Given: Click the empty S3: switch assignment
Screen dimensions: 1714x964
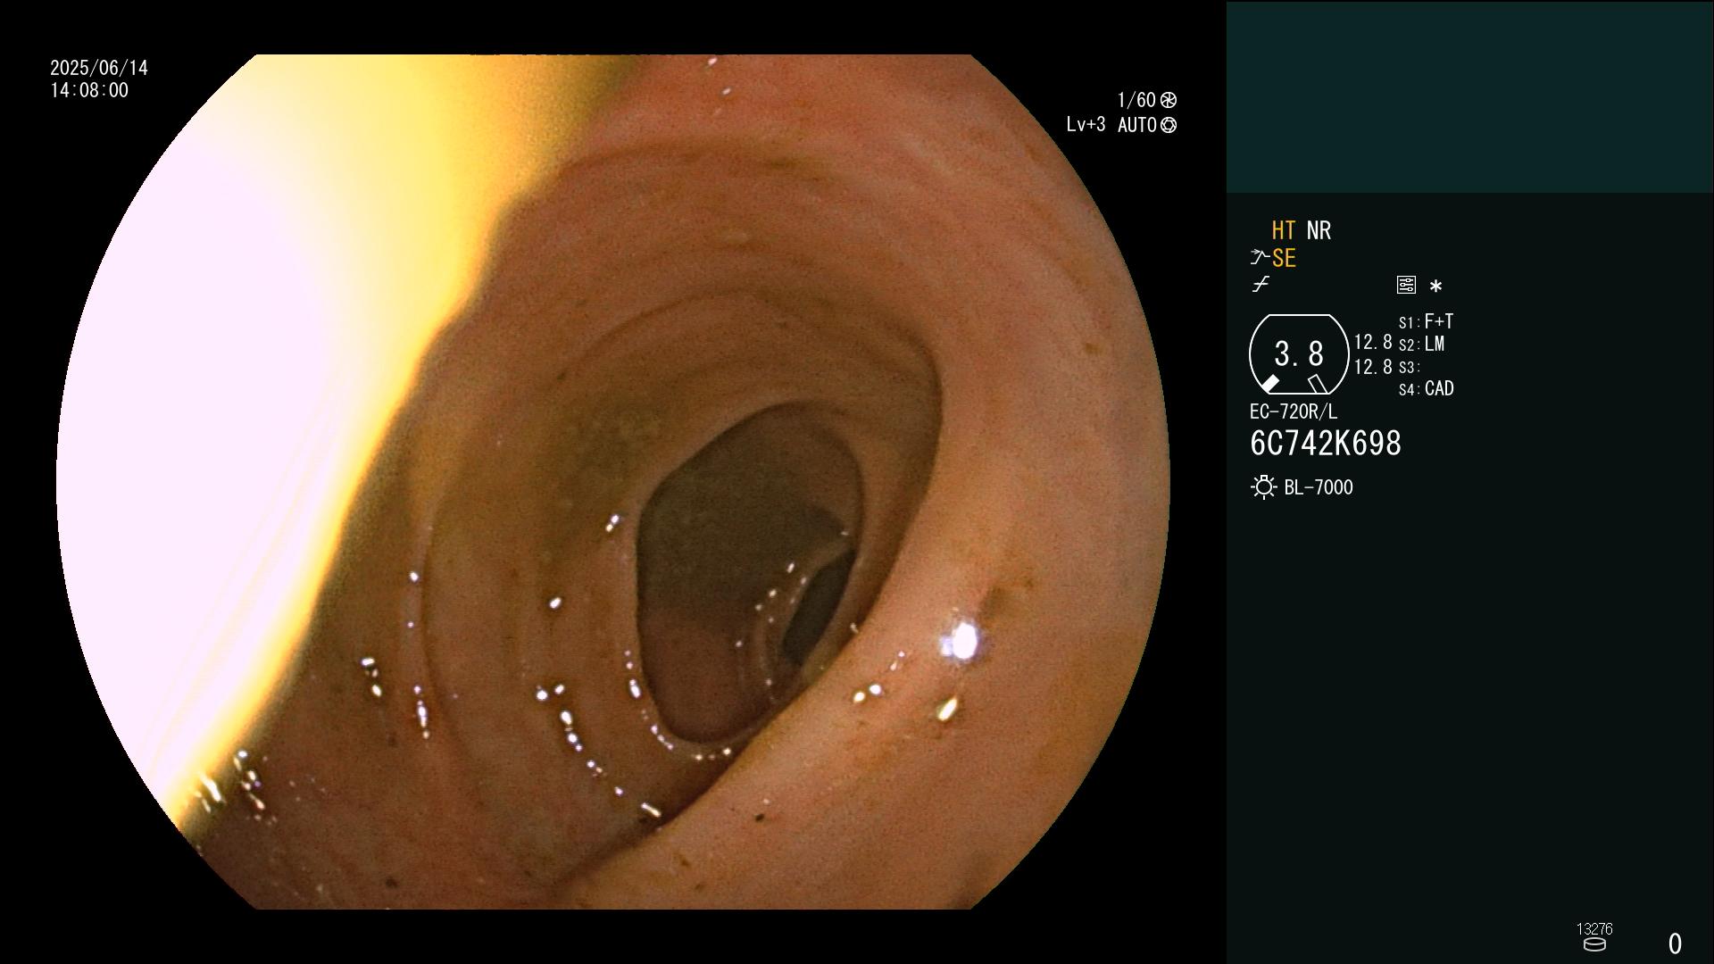Looking at the screenshot, I should pos(1409,368).
